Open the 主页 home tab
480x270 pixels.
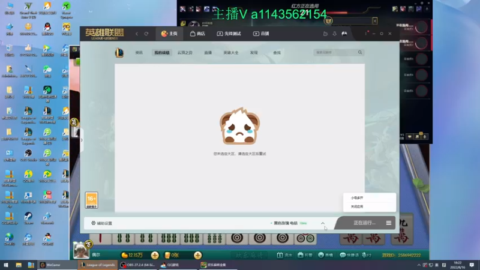tap(169, 34)
